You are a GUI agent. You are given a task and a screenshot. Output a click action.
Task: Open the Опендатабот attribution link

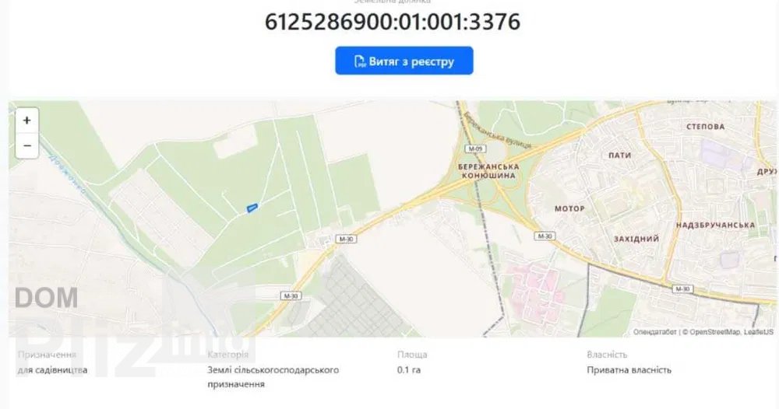click(654, 332)
